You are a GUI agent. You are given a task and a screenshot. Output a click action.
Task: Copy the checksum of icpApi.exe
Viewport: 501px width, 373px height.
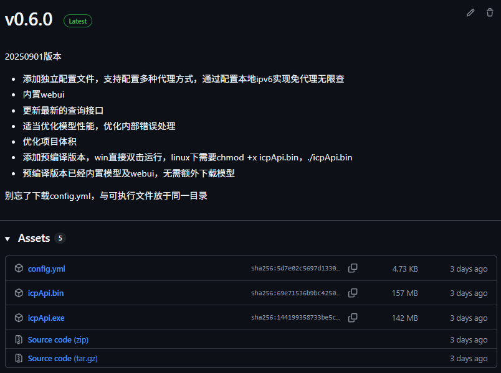click(353, 318)
